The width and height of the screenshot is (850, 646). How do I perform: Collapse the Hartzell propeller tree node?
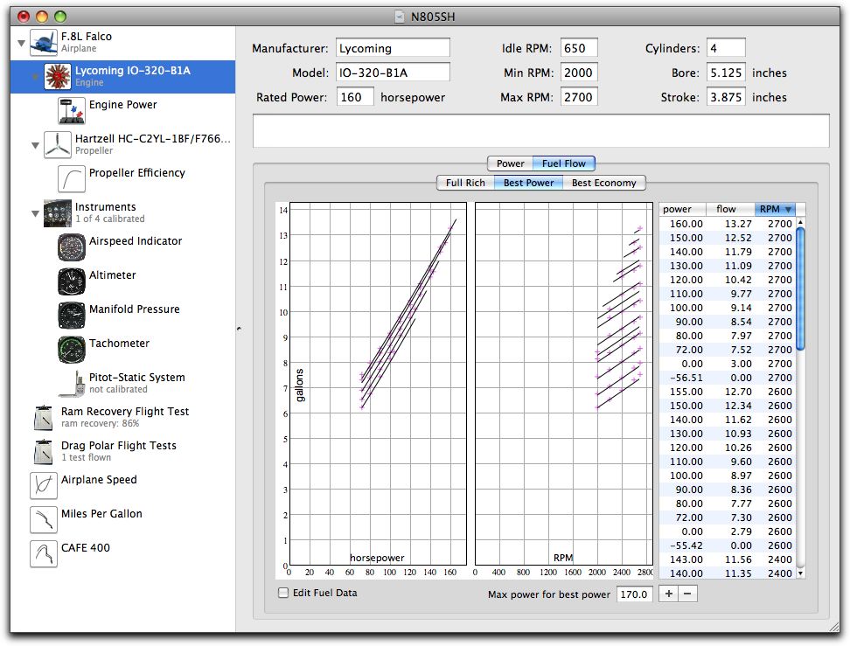pyautogui.click(x=35, y=145)
